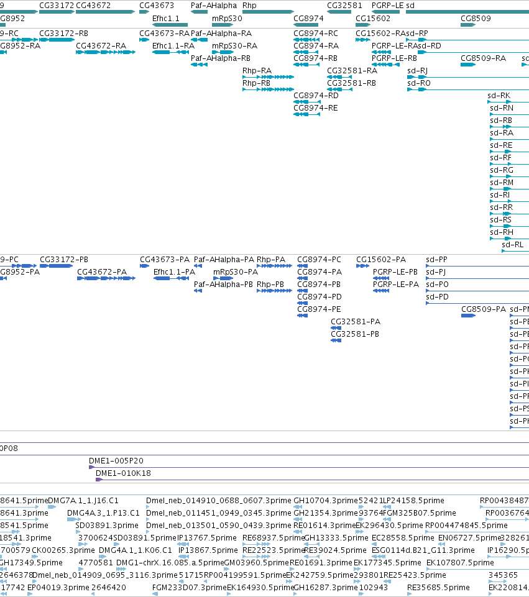Select transcript Paf-AHalpha-RA
Screen dimensions: 529x597
click(x=221, y=34)
